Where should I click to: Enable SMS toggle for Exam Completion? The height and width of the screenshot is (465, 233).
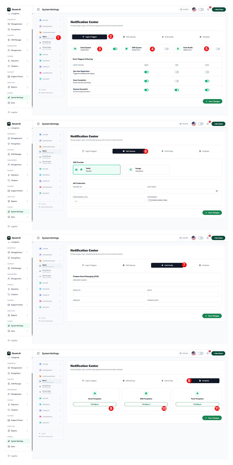pos(177,81)
